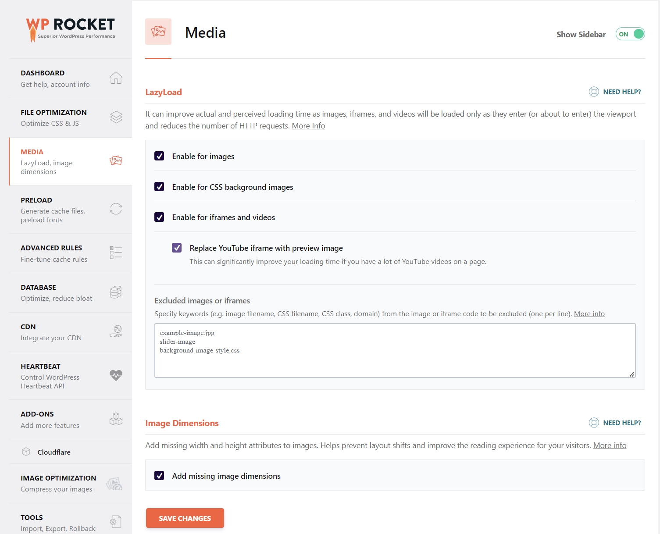Go to the Preload section

tap(71, 210)
